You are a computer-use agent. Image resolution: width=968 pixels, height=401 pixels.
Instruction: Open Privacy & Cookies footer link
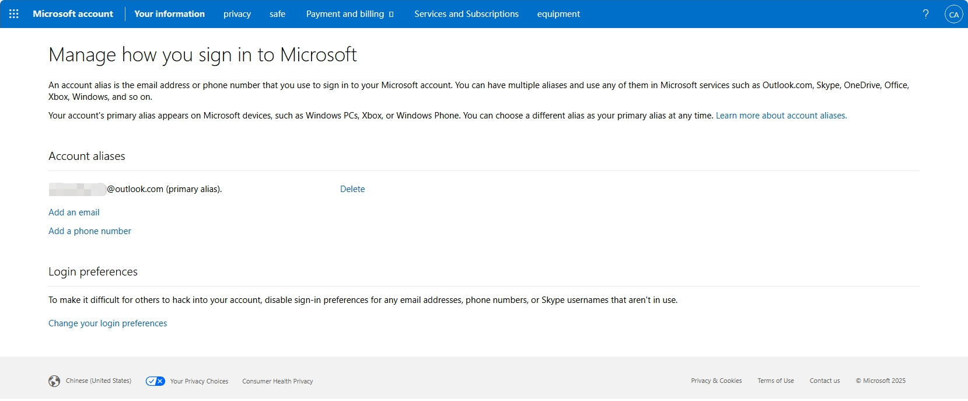pos(717,381)
